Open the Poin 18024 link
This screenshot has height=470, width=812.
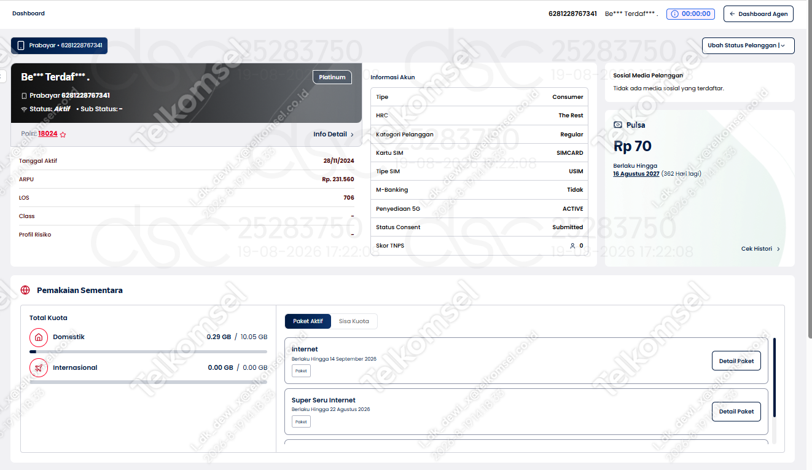point(48,134)
